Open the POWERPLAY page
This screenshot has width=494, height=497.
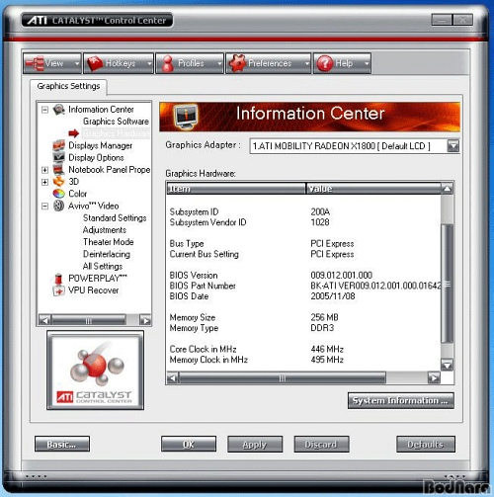point(98,279)
